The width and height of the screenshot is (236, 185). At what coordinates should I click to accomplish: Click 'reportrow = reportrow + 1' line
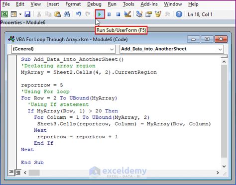click(78, 137)
